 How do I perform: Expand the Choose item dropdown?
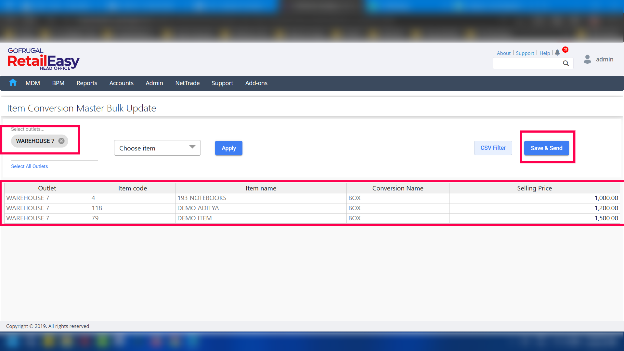click(x=157, y=148)
